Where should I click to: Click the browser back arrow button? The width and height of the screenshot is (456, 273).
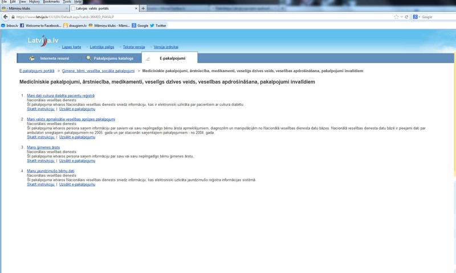tap(5, 17)
